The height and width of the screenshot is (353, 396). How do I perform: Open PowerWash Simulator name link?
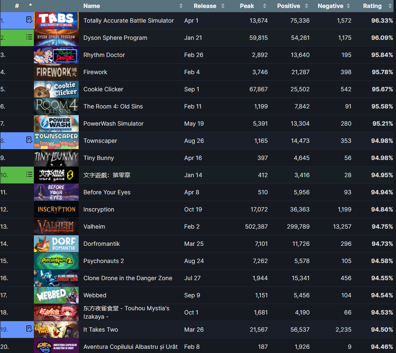pos(113,124)
